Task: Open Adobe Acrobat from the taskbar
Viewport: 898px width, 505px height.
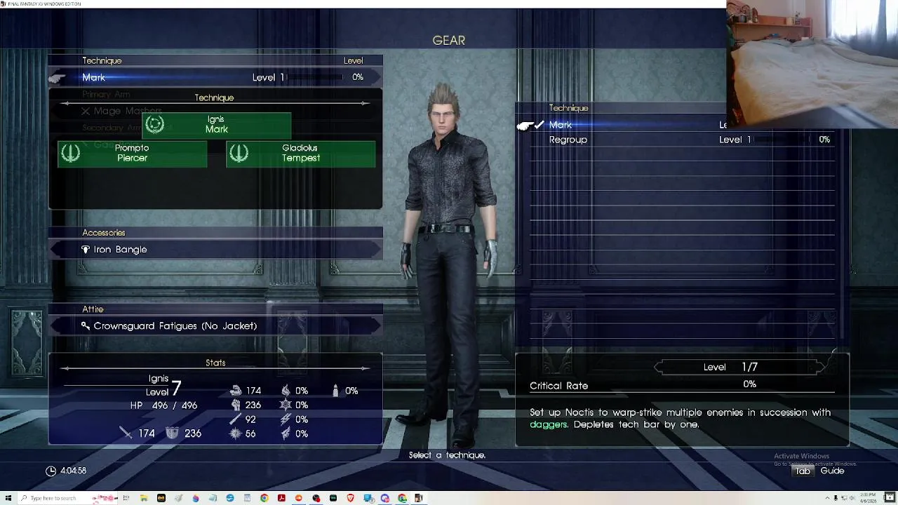Action: pos(281,498)
